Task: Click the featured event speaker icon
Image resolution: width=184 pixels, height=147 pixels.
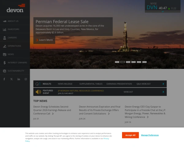Action: [38, 92]
